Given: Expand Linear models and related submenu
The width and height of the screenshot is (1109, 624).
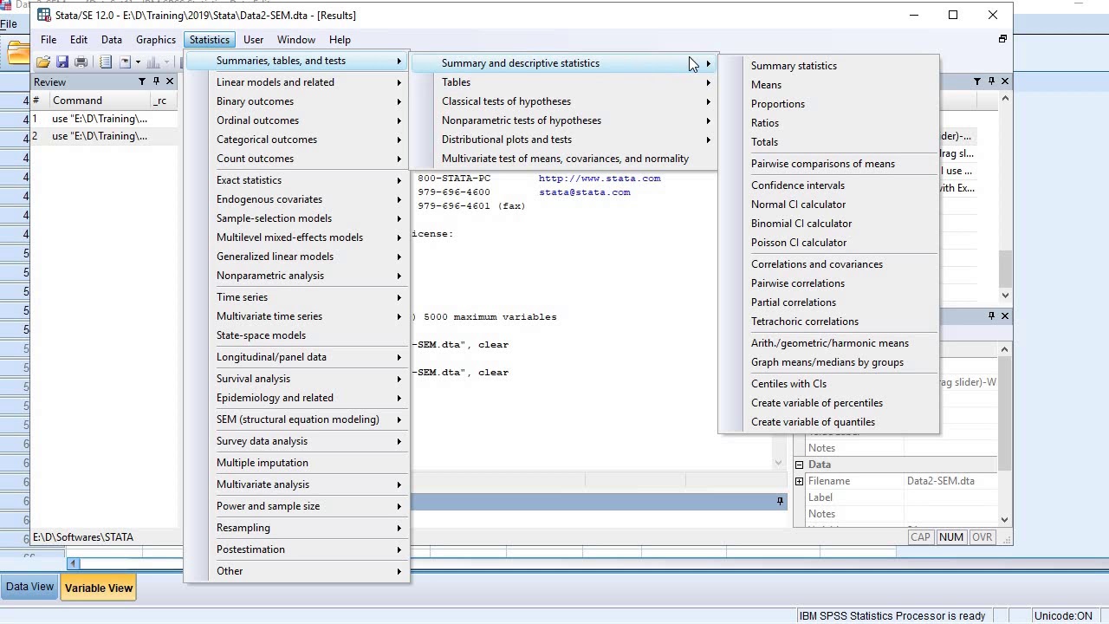Looking at the screenshot, I should [x=297, y=82].
